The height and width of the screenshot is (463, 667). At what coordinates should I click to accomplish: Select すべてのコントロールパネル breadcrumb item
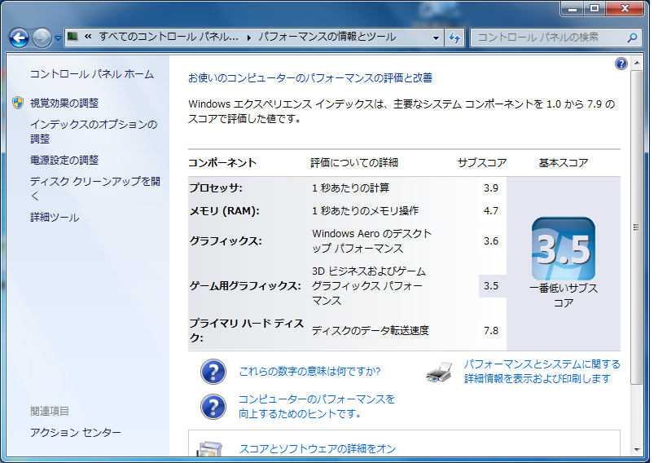[x=169, y=37]
